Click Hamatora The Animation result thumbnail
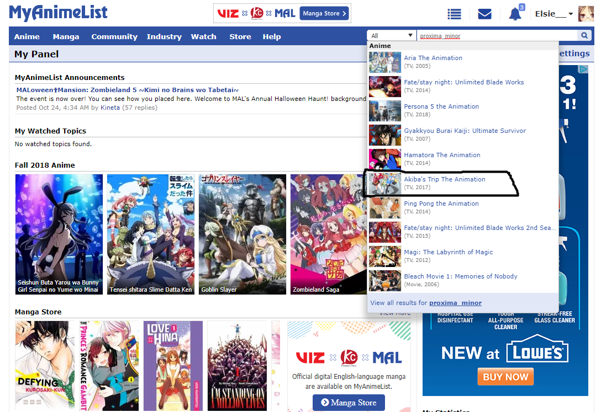This screenshot has width=601, height=412. tap(385, 159)
